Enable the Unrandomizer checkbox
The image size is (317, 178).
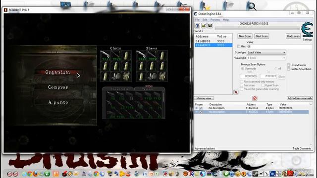pyautogui.click(x=288, y=65)
